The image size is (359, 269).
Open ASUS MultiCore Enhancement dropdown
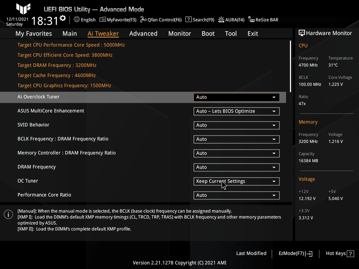point(236,111)
